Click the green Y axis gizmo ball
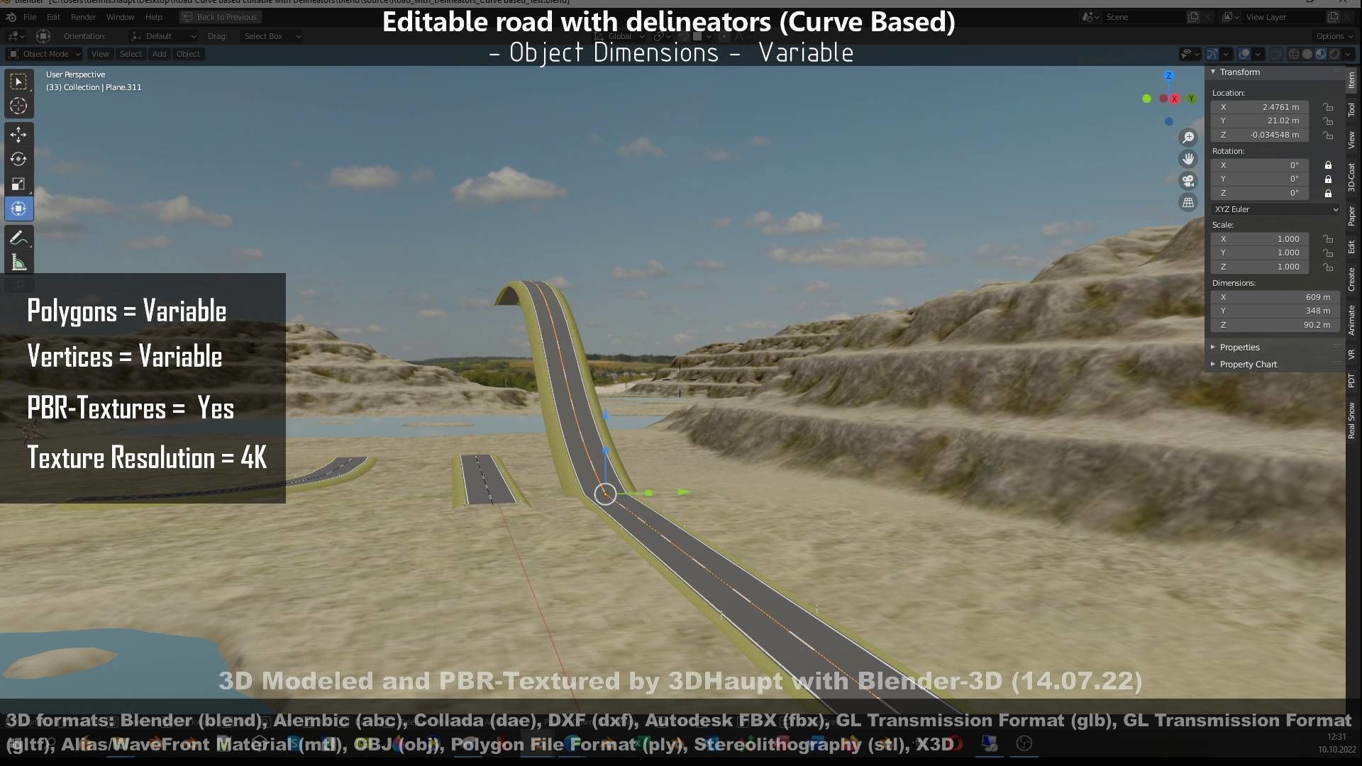The image size is (1362, 766). point(1191,99)
